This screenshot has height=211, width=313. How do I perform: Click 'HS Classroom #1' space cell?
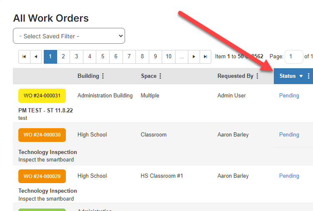point(162,176)
